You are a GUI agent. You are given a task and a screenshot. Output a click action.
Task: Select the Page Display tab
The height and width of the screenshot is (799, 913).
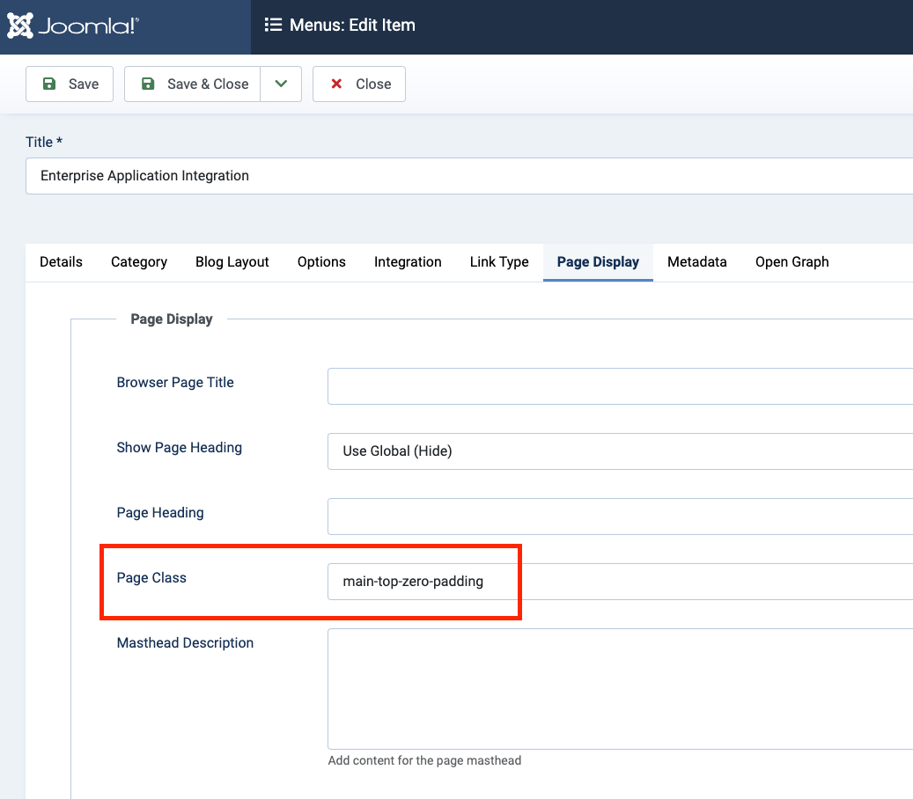pyautogui.click(x=598, y=262)
